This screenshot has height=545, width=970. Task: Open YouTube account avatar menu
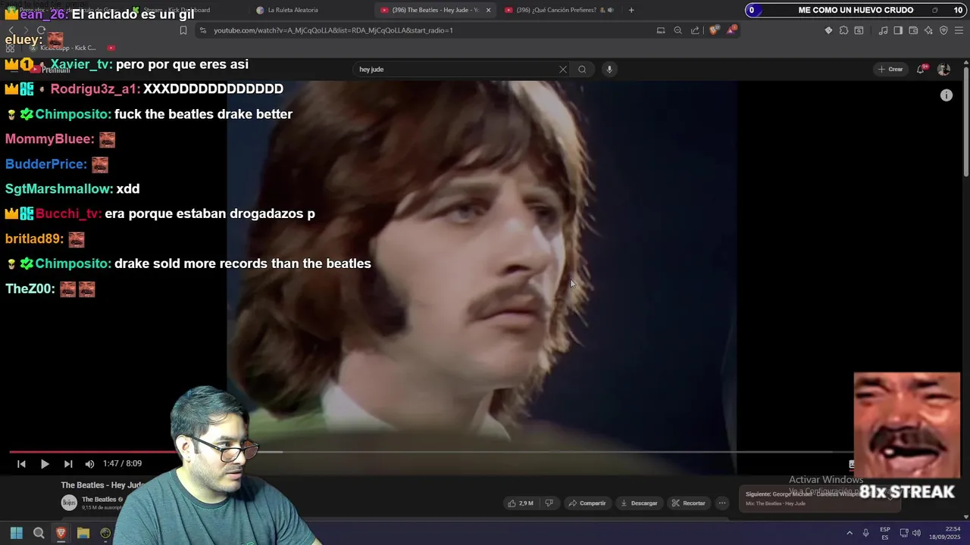943,70
